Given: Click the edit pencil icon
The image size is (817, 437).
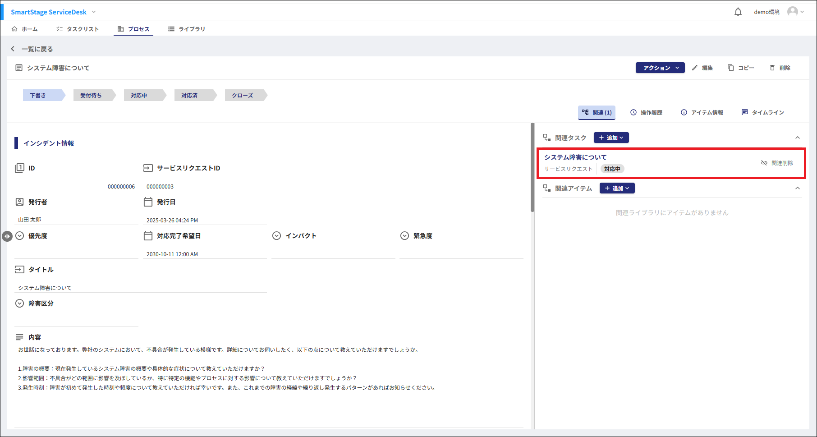Looking at the screenshot, I should point(695,68).
